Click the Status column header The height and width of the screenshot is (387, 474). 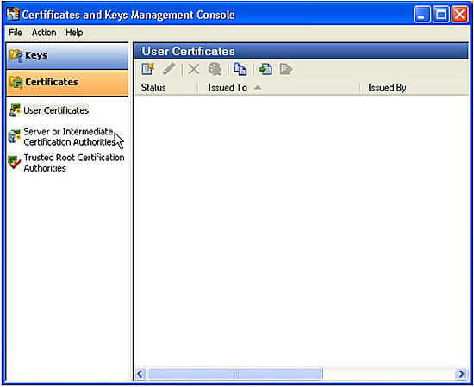click(166, 88)
